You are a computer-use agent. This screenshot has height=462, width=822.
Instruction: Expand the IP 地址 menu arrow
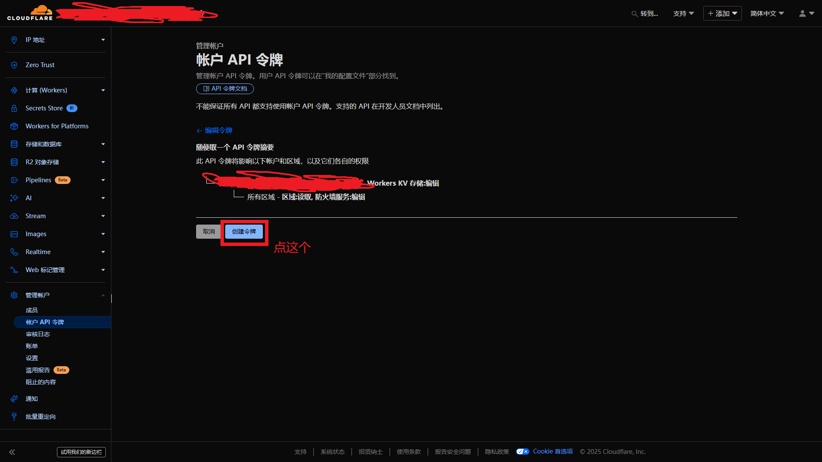(x=103, y=40)
